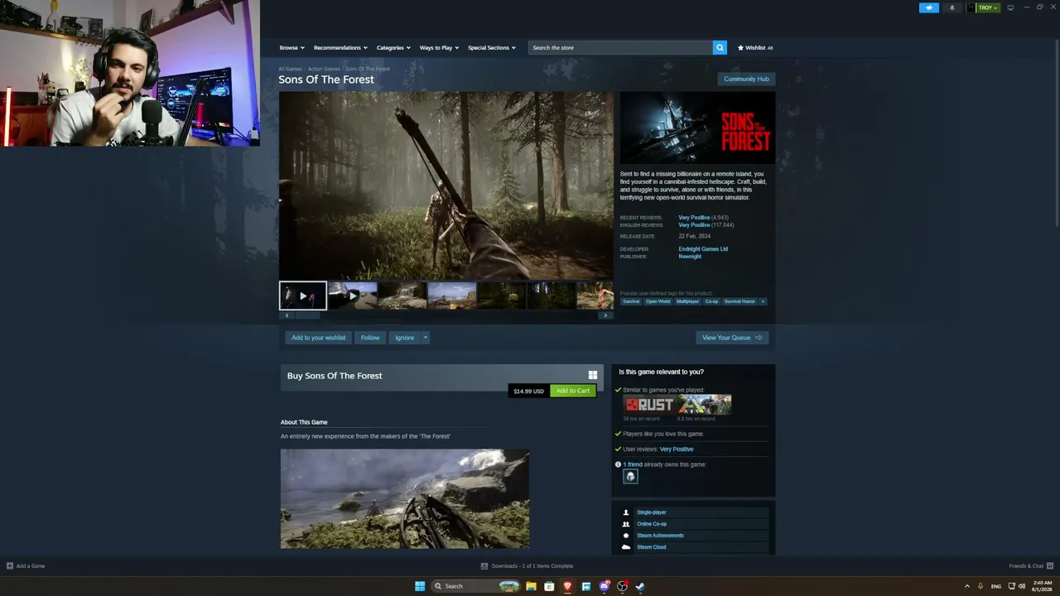Image resolution: width=1060 pixels, height=596 pixels.
Task: Click the Windows platform icon
Action: (x=593, y=375)
